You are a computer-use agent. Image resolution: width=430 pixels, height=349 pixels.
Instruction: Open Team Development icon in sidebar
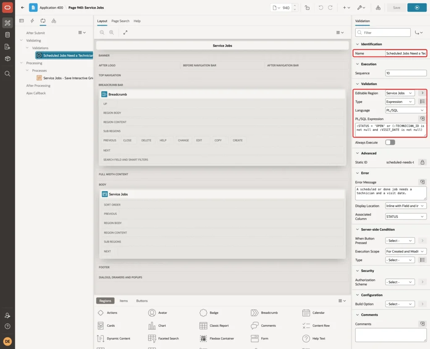tap(8, 47)
